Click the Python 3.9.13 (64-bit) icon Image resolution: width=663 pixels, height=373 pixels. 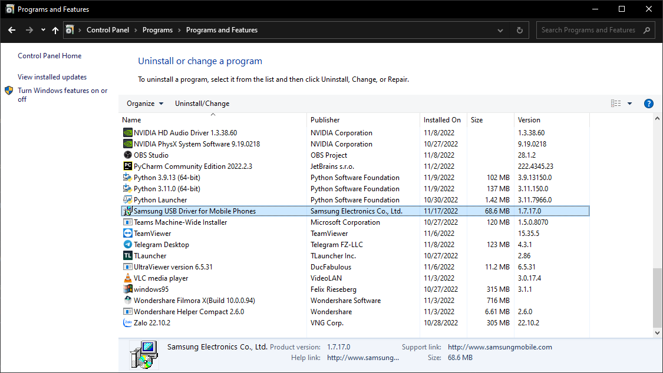(128, 177)
